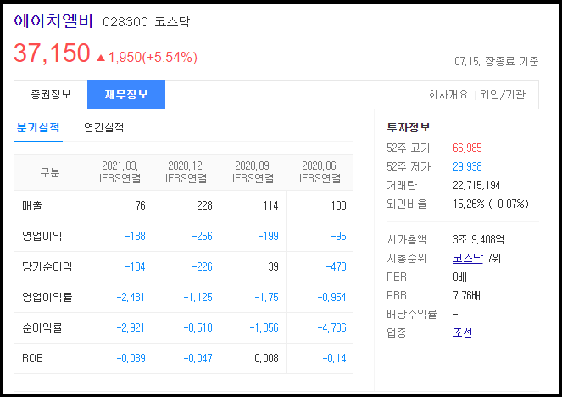Click the ROE row label
The height and width of the screenshot is (397, 562).
(32, 358)
